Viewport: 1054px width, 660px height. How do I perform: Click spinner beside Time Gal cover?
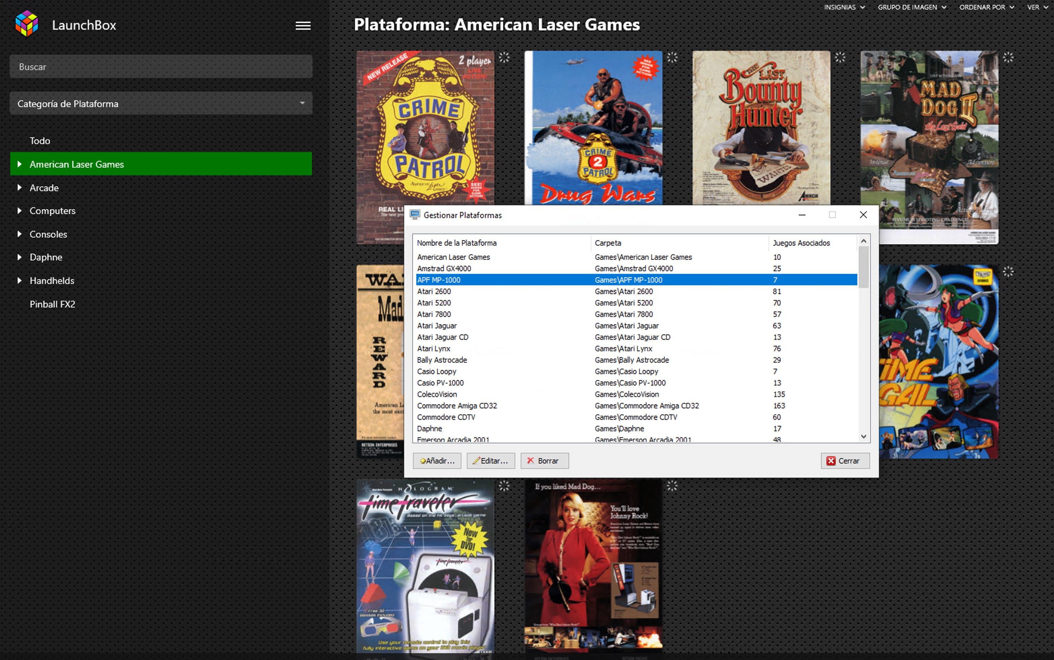tap(1008, 271)
